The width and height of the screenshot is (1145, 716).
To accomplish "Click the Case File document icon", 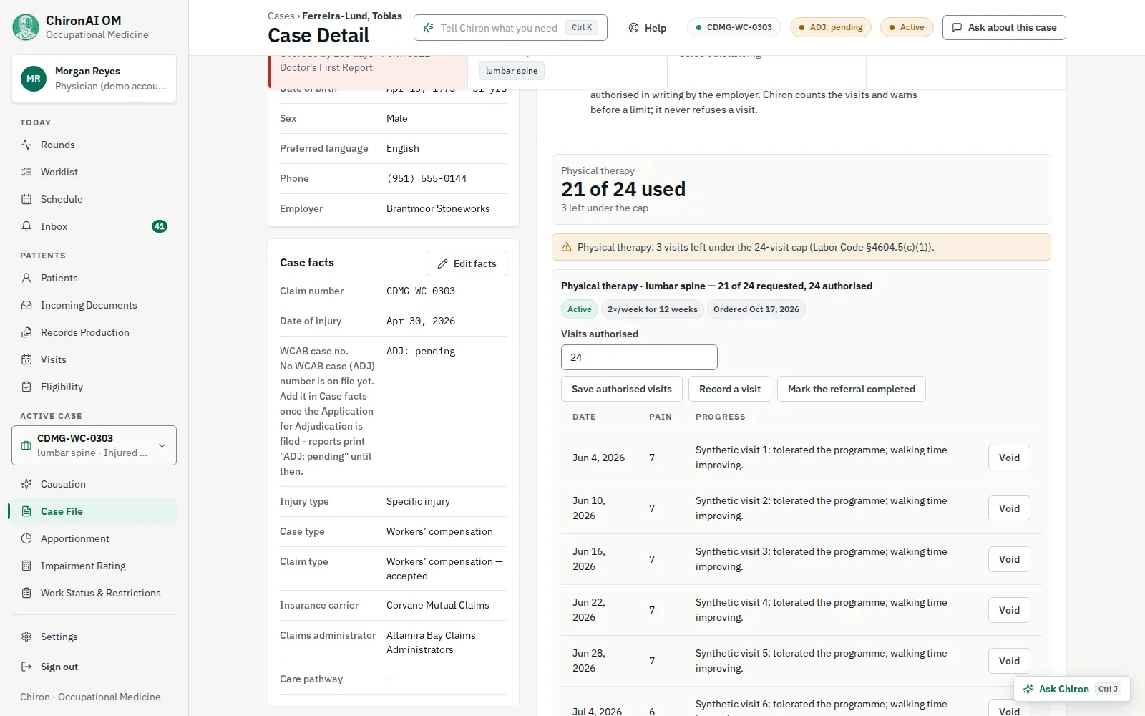I will (26, 511).
